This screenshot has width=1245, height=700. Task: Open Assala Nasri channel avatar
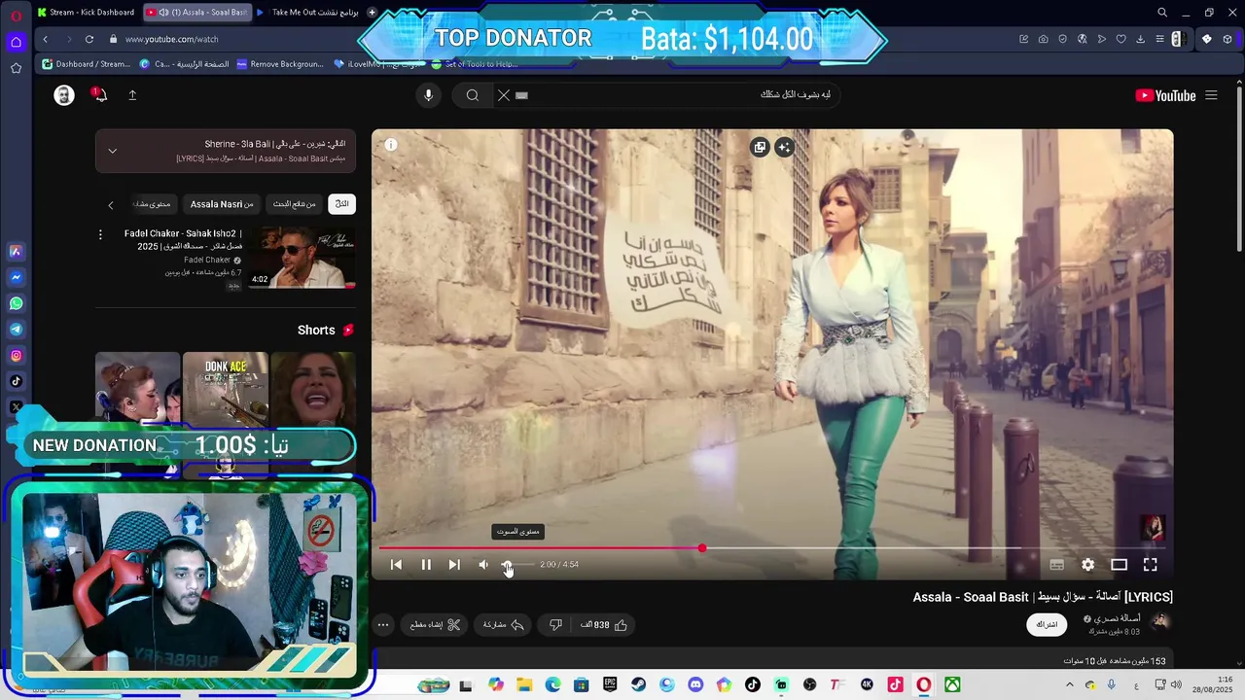[x=1160, y=621]
